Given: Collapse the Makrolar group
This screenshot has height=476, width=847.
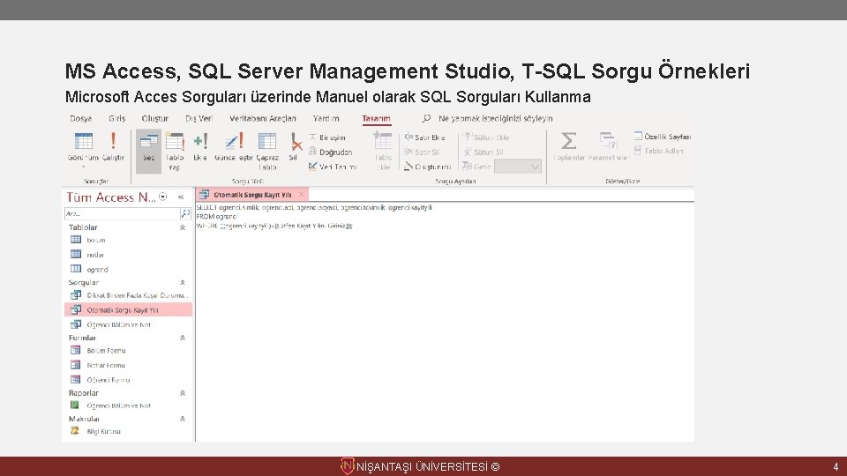Looking at the screenshot, I should [x=183, y=419].
